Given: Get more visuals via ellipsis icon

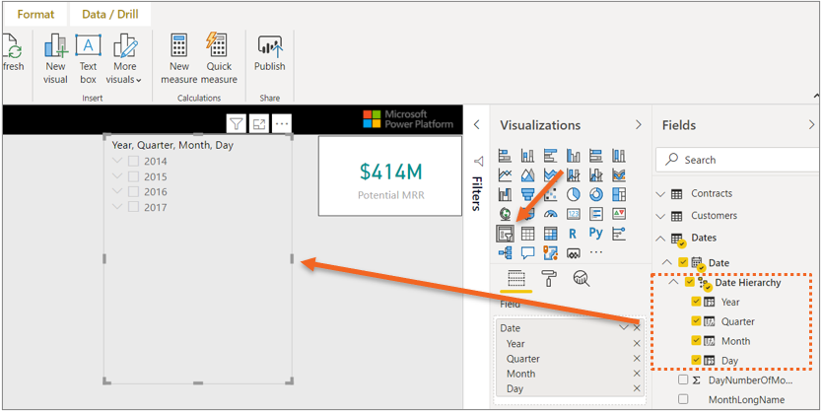Looking at the screenshot, I should click(x=596, y=252).
